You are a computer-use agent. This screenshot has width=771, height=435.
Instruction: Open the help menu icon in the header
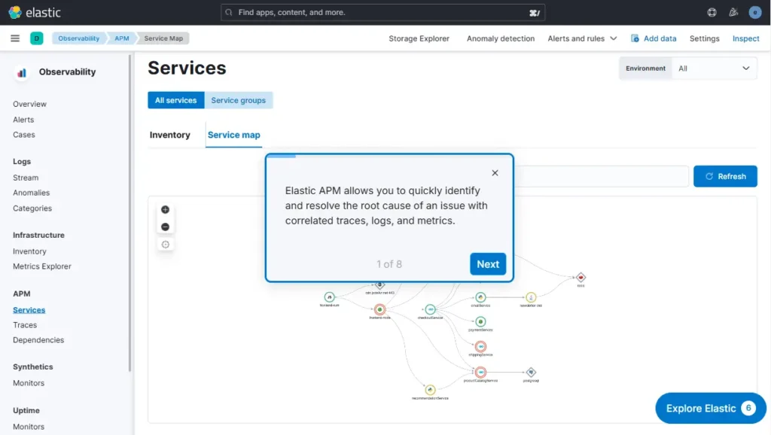point(712,12)
